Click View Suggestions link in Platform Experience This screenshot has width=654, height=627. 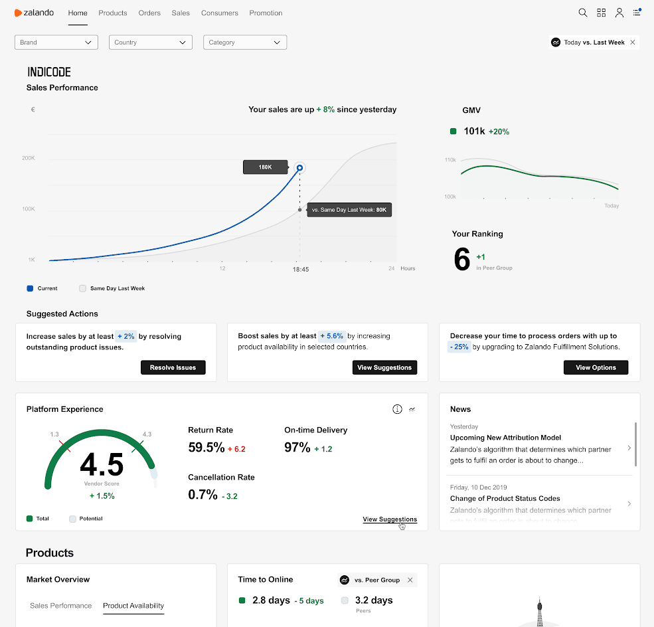(x=390, y=519)
